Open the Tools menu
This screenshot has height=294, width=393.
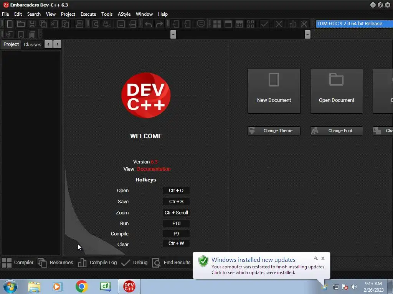pos(107,14)
